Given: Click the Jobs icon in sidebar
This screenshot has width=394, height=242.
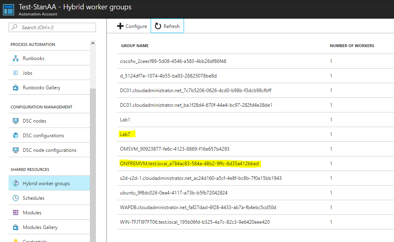Looking at the screenshot, I should tap(16, 73).
